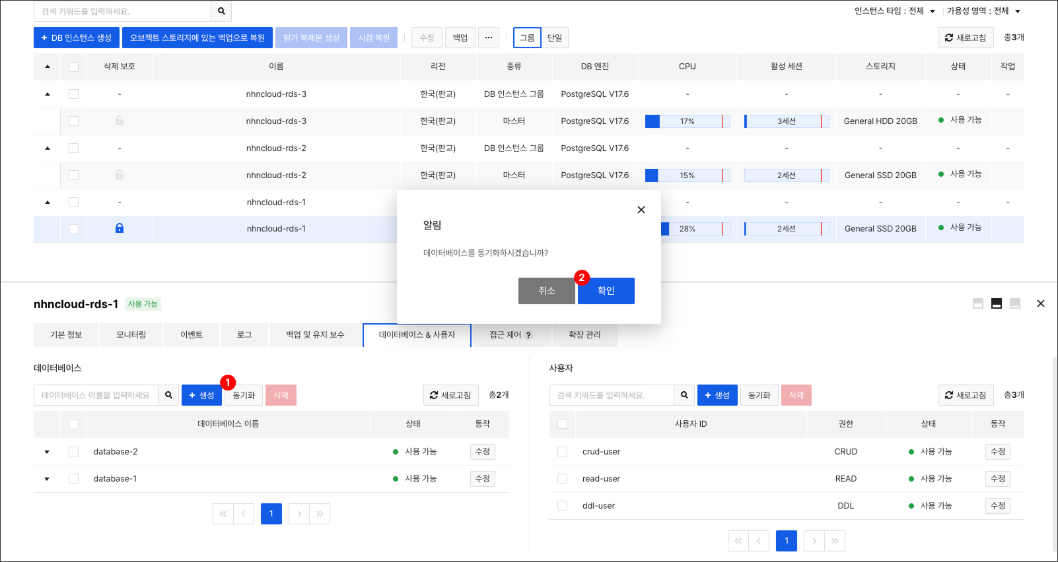This screenshot has width=1058, height=562.
Task: Check the database-1 checkbox
Action: (x=73, y=479)
